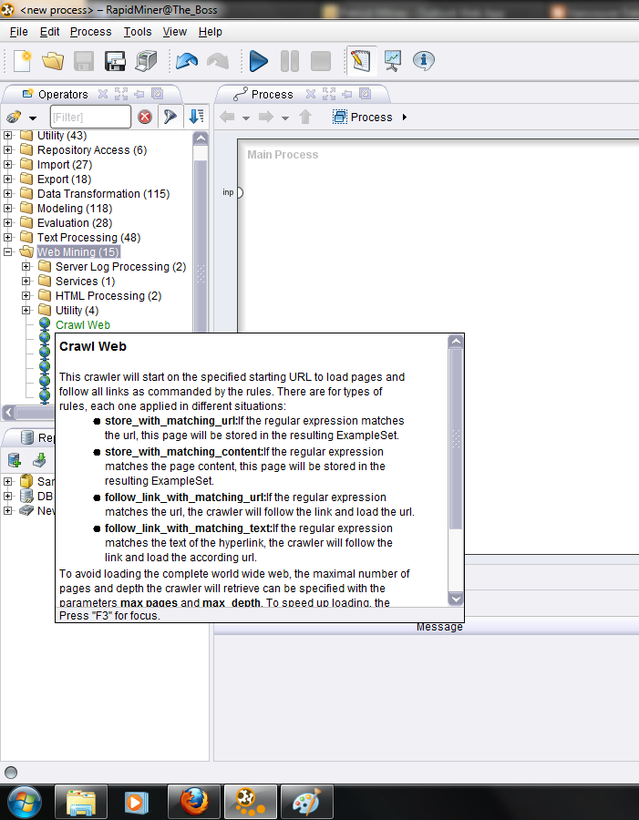Click the operator filter funnel icon
The width and height of the screenshot is (639, 820).
point(170,117)
